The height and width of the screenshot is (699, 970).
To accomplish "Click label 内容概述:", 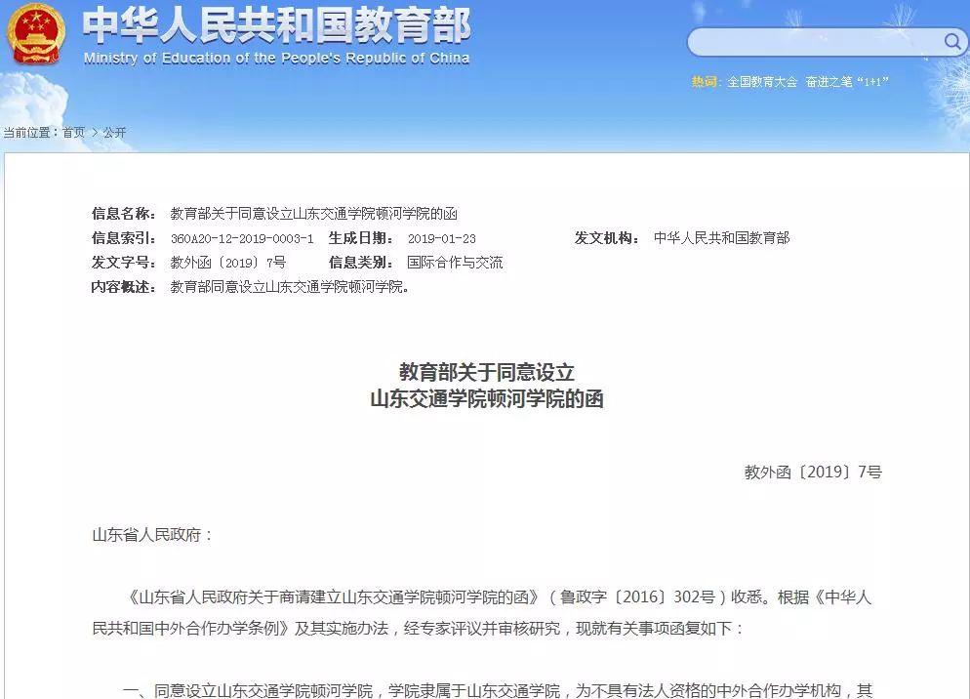I will pos(124,287).
